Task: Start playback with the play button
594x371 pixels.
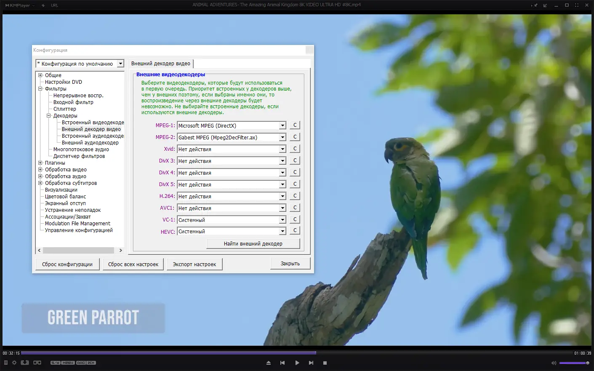Action: (297, 363)
